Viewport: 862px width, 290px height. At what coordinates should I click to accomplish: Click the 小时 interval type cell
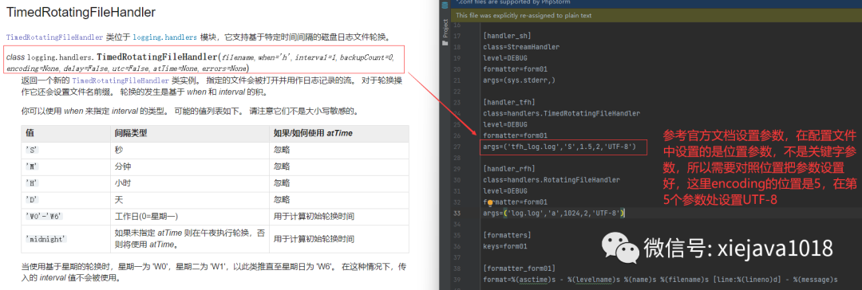(x=189, y=183)
